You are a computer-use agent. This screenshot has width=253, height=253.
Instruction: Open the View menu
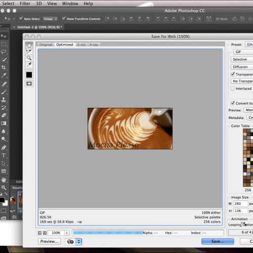[x=52, y=4]
